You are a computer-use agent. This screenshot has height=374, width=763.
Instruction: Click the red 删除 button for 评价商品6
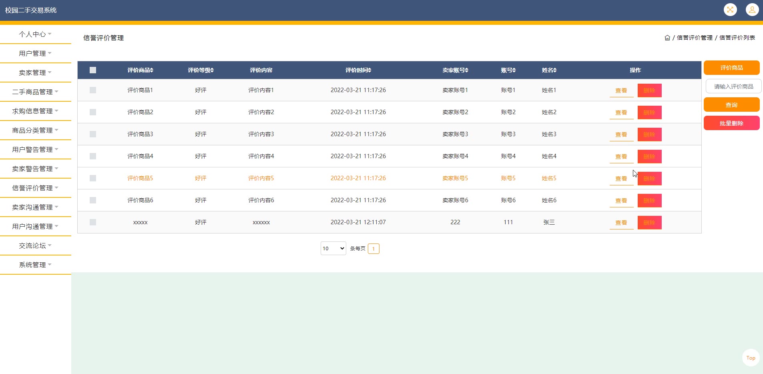[x=649, y=201]
